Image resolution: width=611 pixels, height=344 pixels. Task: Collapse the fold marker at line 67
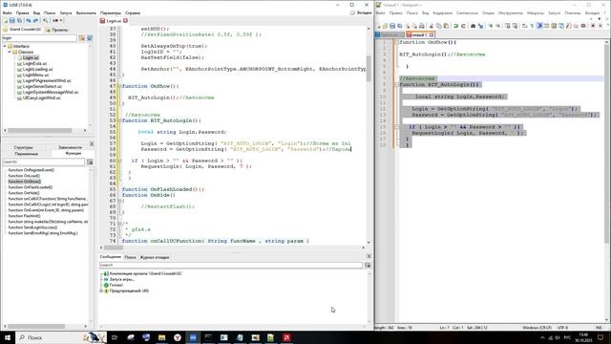[119, 201]
